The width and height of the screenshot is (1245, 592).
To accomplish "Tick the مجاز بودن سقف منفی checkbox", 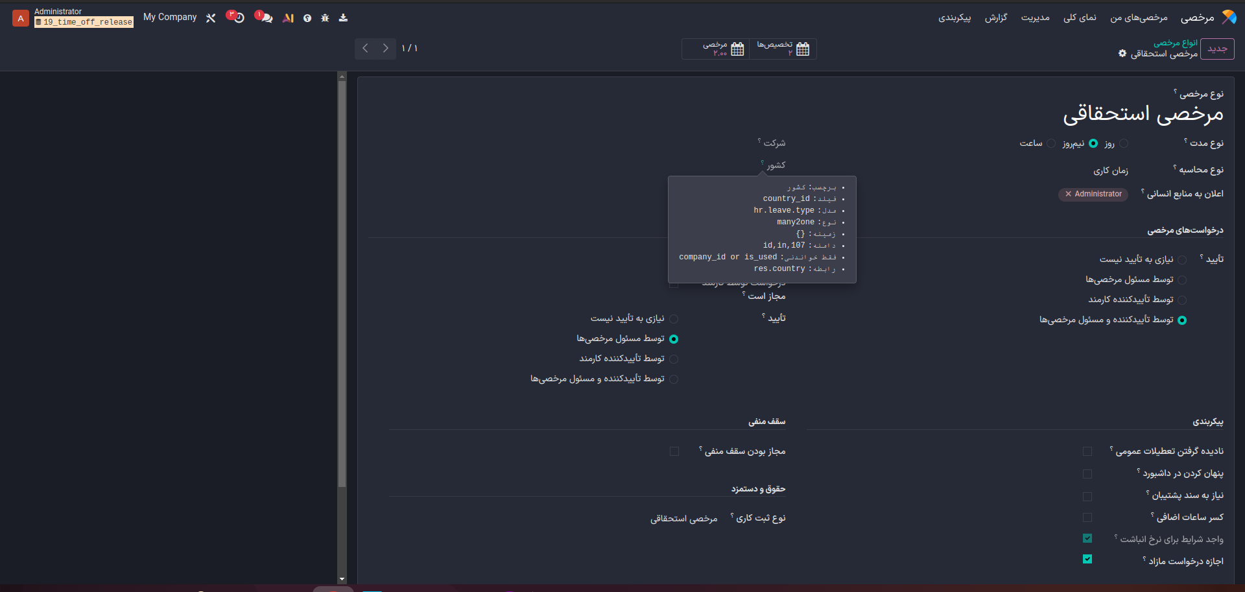I will [674, 451].
